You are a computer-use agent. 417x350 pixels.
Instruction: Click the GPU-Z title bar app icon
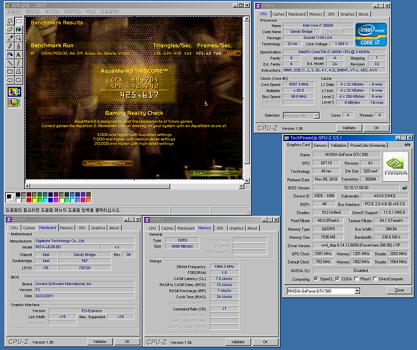click(287, 138)
